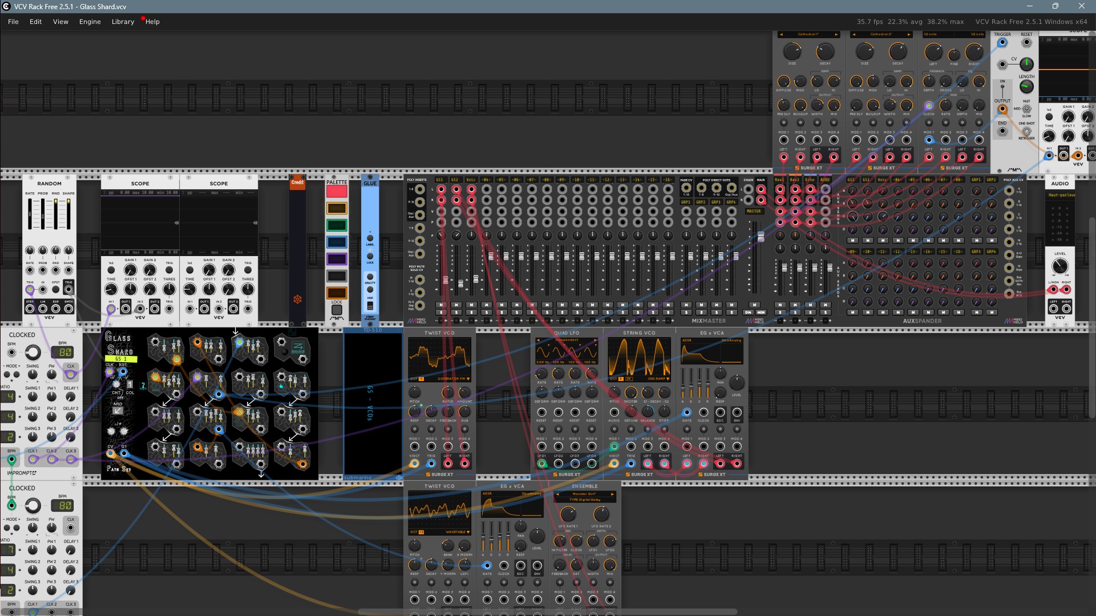Flip the FAST/MED/SLOW switch on the envelope module

coord(1026,108)
